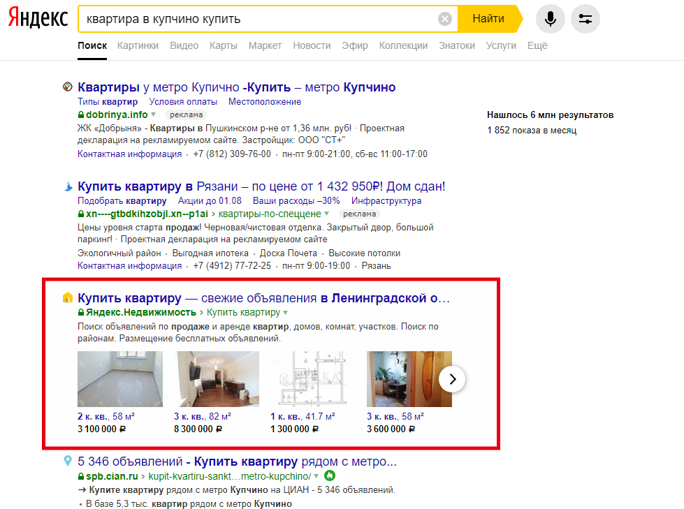Open the Ещё tab menu
Viewport: 684px width, 509px height.
(537, 45)
